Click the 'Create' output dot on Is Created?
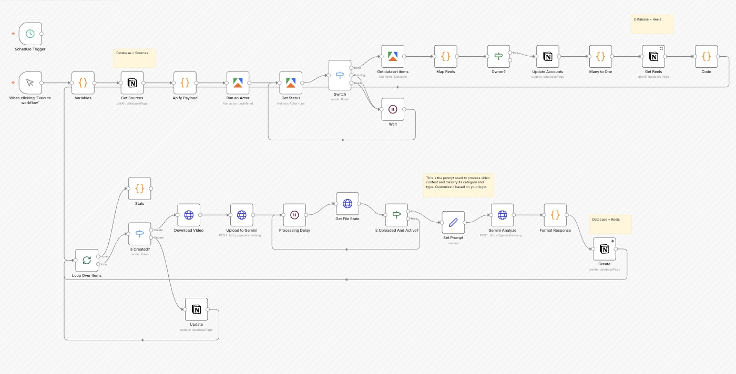 pyautogui.click(x=151, y=230)
